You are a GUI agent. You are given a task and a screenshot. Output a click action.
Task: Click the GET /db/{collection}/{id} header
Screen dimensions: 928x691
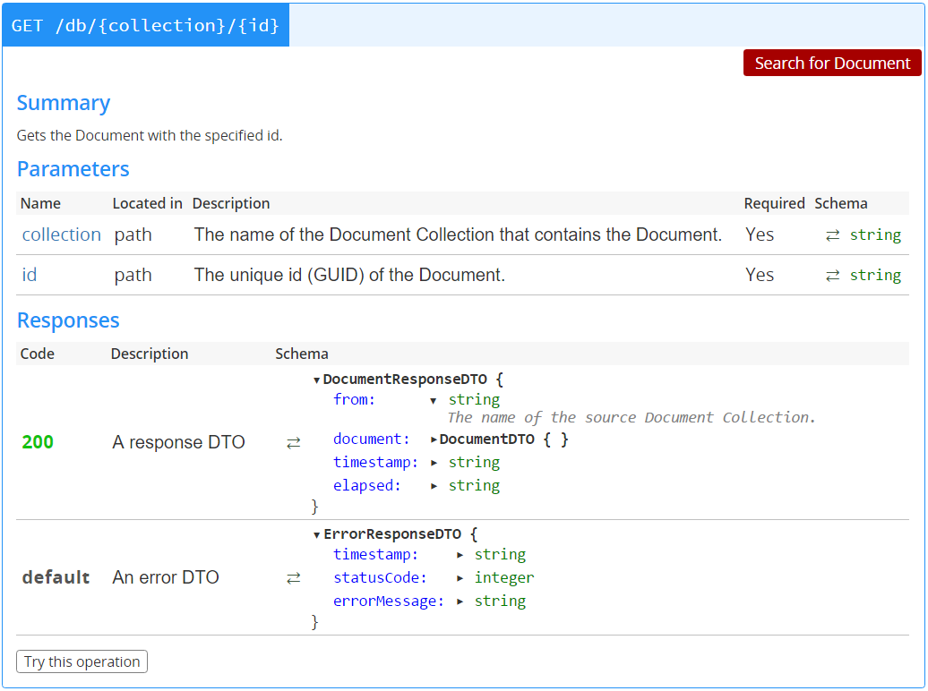coord(145,25)
